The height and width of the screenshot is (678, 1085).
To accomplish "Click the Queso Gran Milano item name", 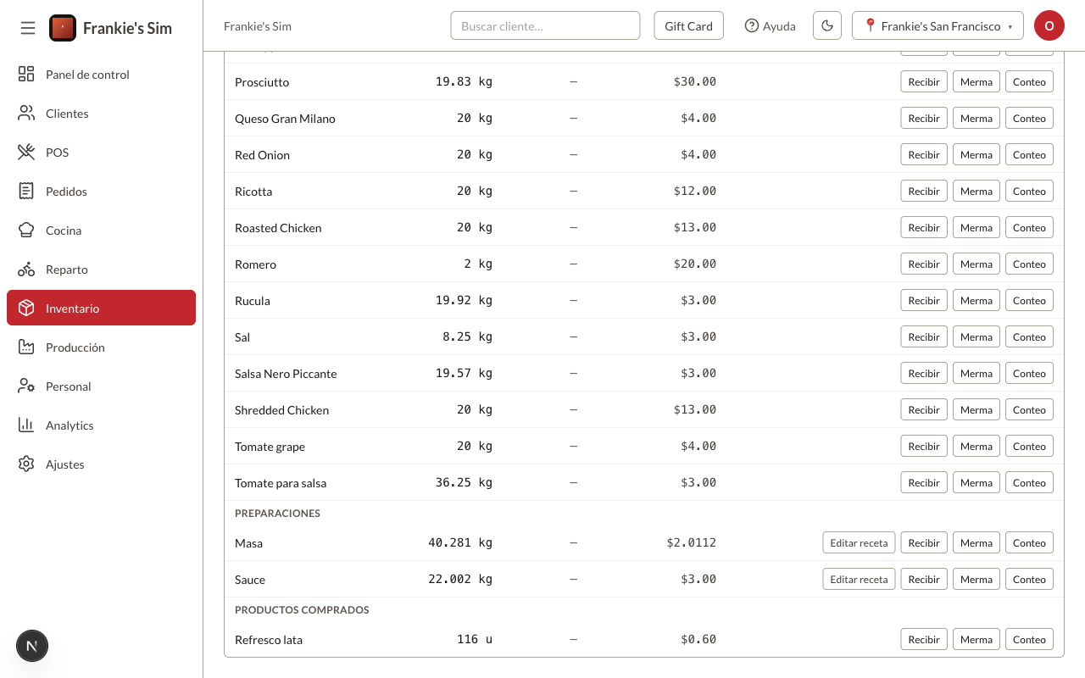I will click(x=285, y=118).
